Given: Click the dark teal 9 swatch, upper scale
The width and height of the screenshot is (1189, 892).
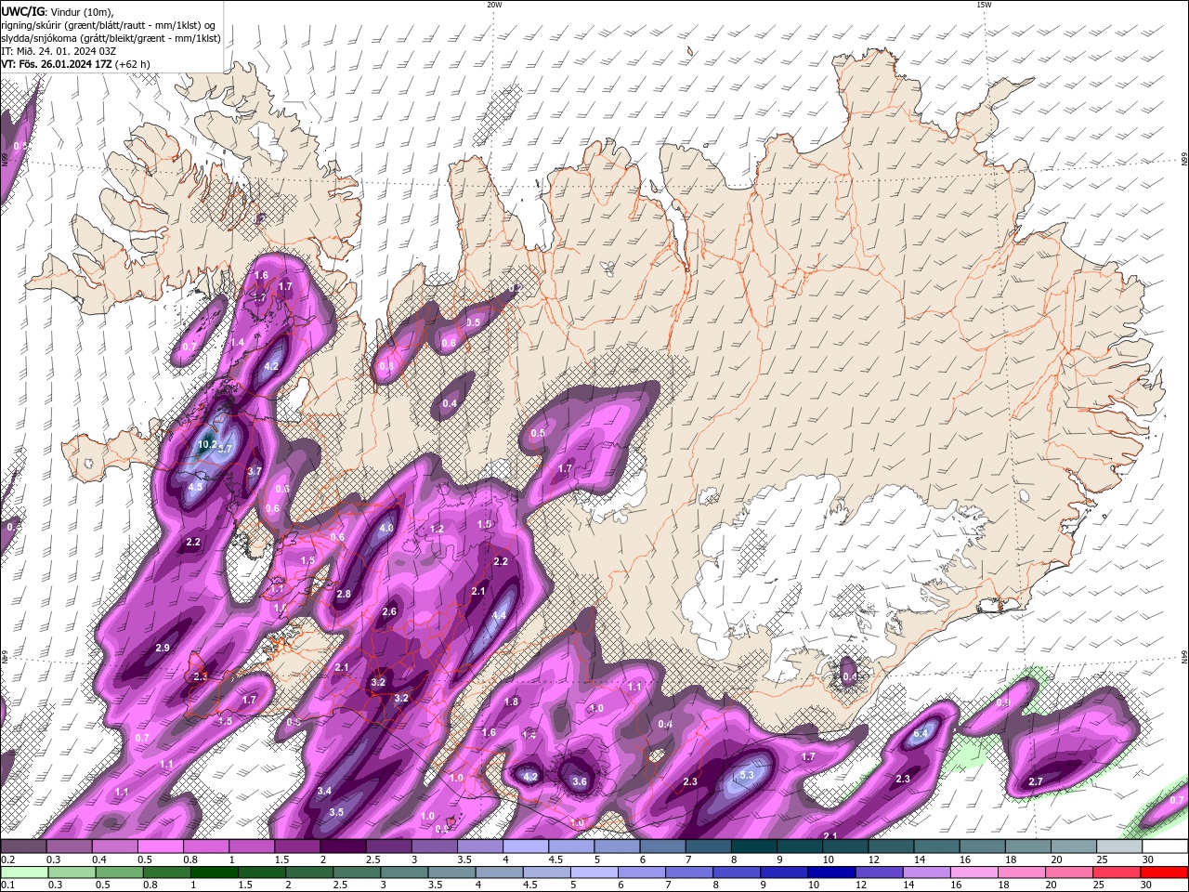Looking at the screenshot, I should click(x=800, y=846).
